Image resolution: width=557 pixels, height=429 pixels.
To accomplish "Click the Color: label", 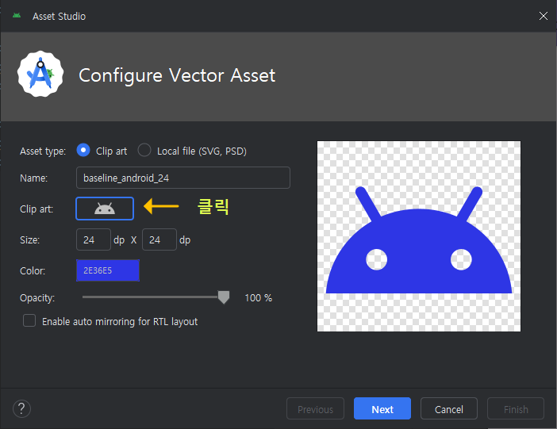I will click(33, 270).
